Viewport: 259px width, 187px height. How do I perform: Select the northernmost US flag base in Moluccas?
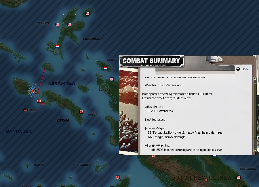[x=87, y=14]
